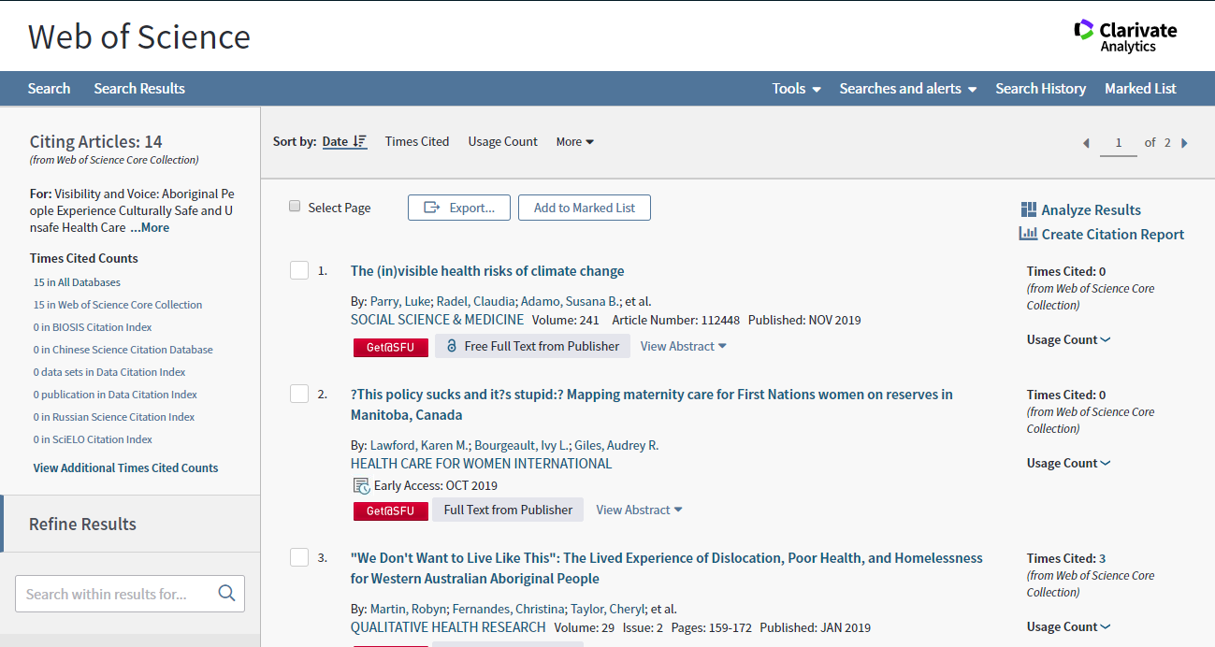Click the Export... button

click(x=458, y=208)
